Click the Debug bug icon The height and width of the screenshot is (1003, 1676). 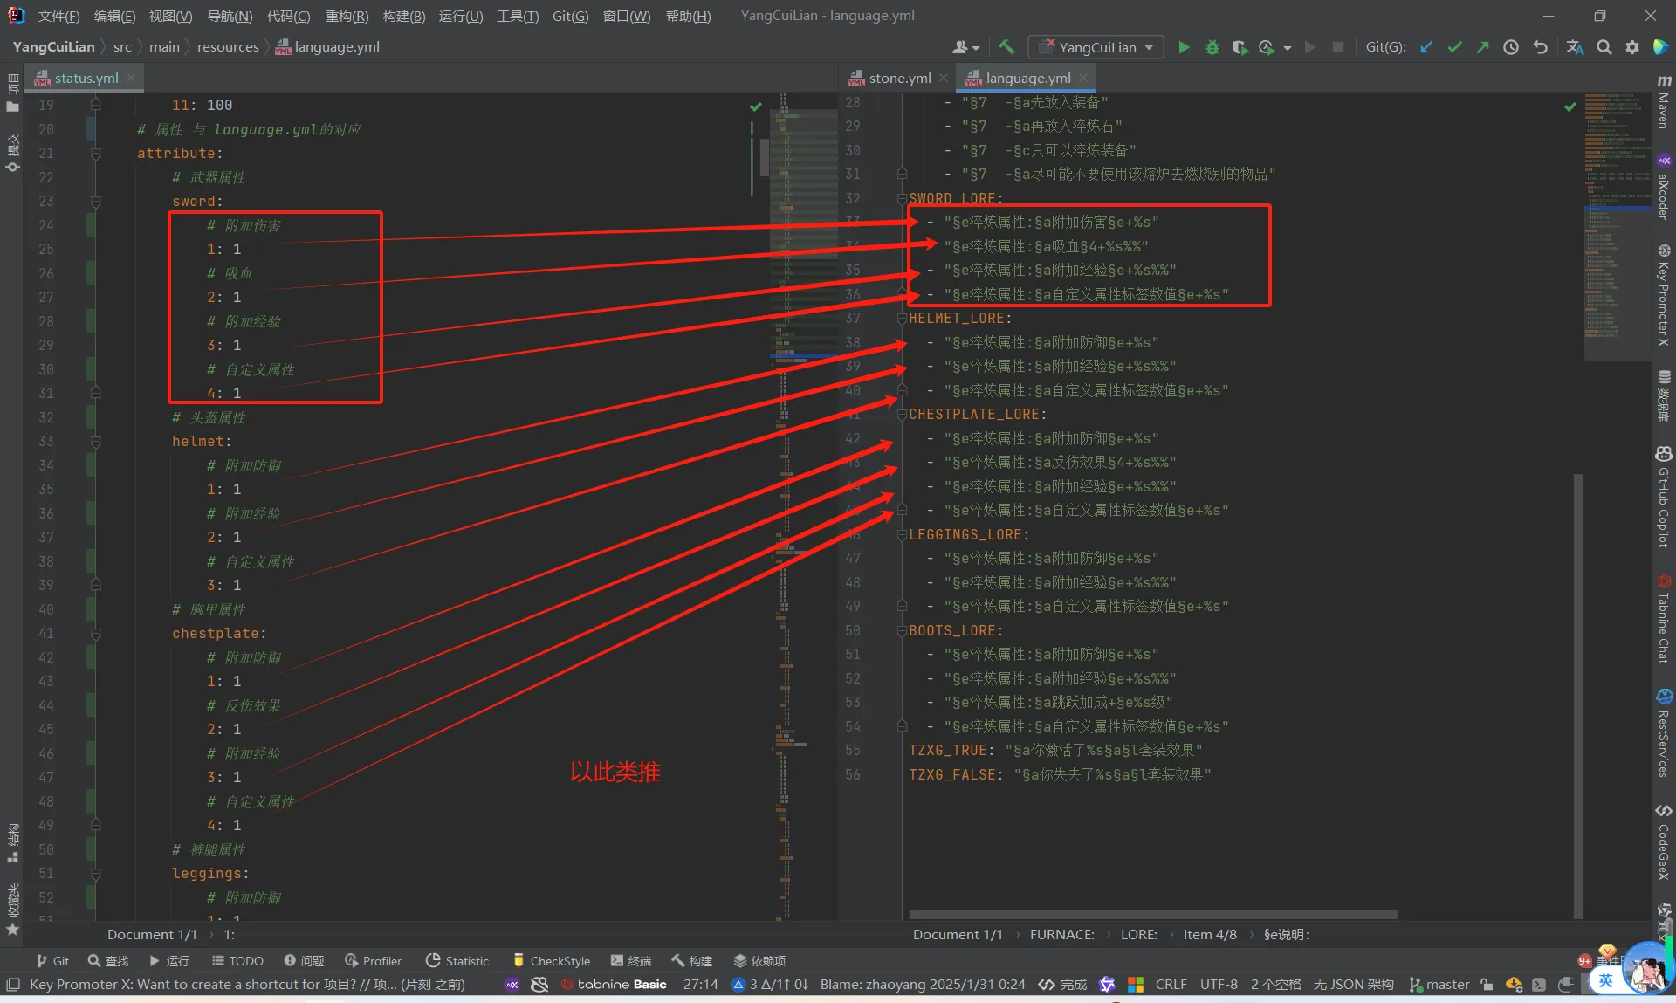[1212, 47]
